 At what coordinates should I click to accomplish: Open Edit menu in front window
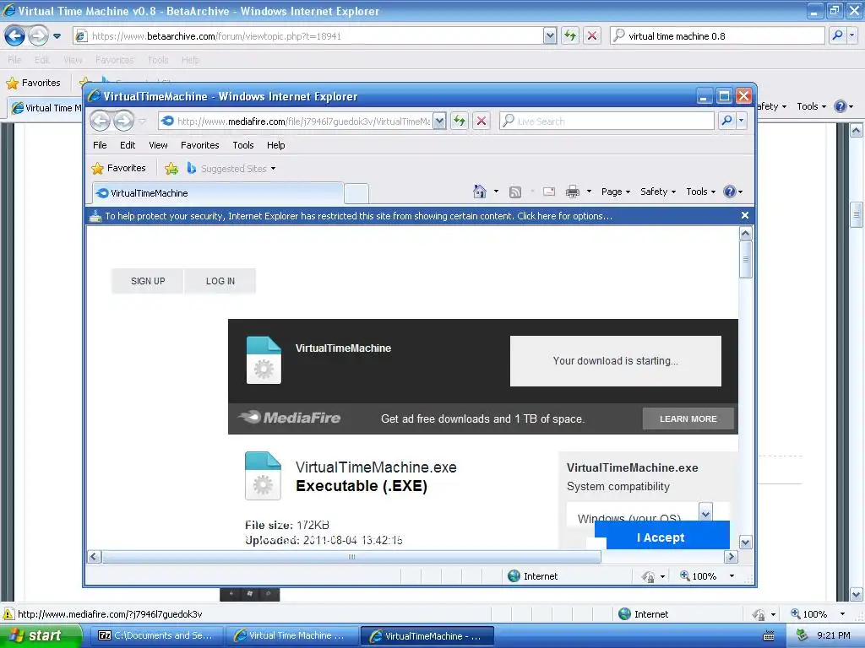click(x=128, y=145)
